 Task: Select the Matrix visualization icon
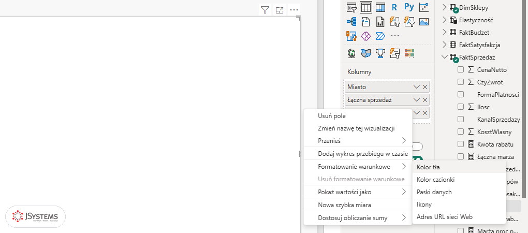pos(380,7)
